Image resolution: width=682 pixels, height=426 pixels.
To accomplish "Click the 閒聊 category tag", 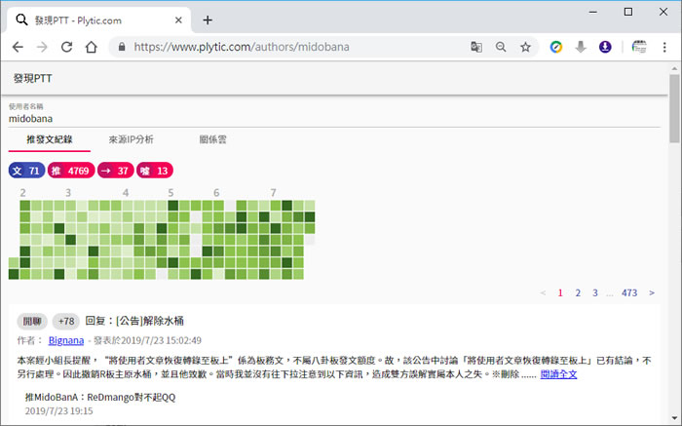I will (32, 321).
